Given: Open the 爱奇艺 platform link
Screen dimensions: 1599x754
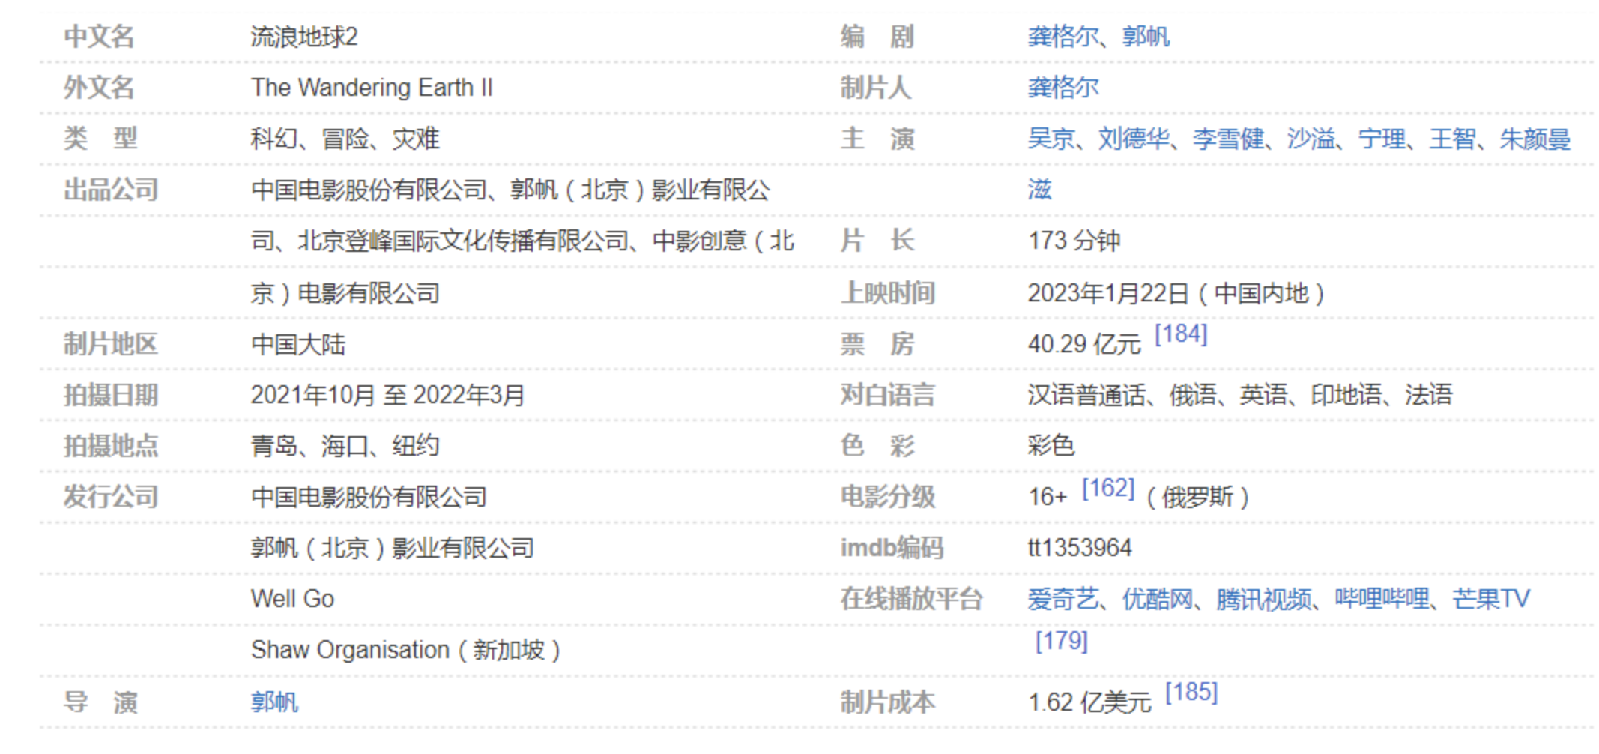Looking at the screenshot, I should (x=1063, y=598).
